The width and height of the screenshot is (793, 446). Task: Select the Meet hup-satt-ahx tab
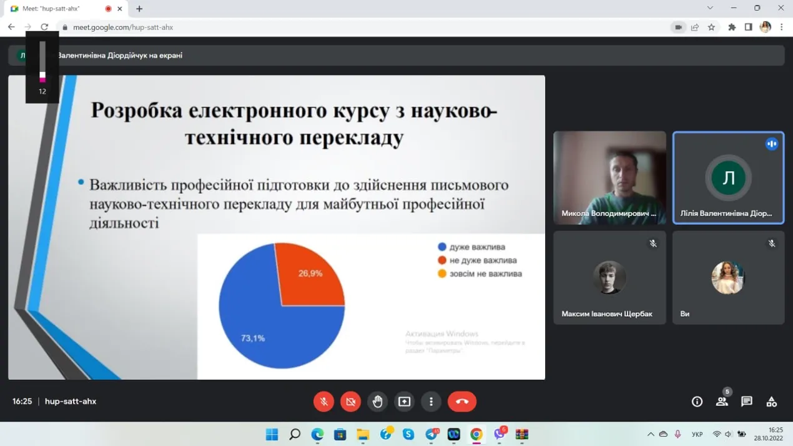tap(59, 9)
